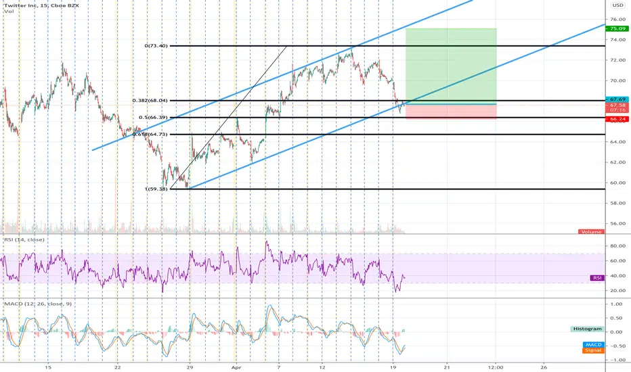
Task: Click the red 67.58 current price label
Action: [617, 105]
